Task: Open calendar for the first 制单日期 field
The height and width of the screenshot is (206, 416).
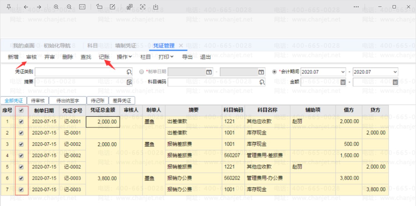Action: coord(209,72)
